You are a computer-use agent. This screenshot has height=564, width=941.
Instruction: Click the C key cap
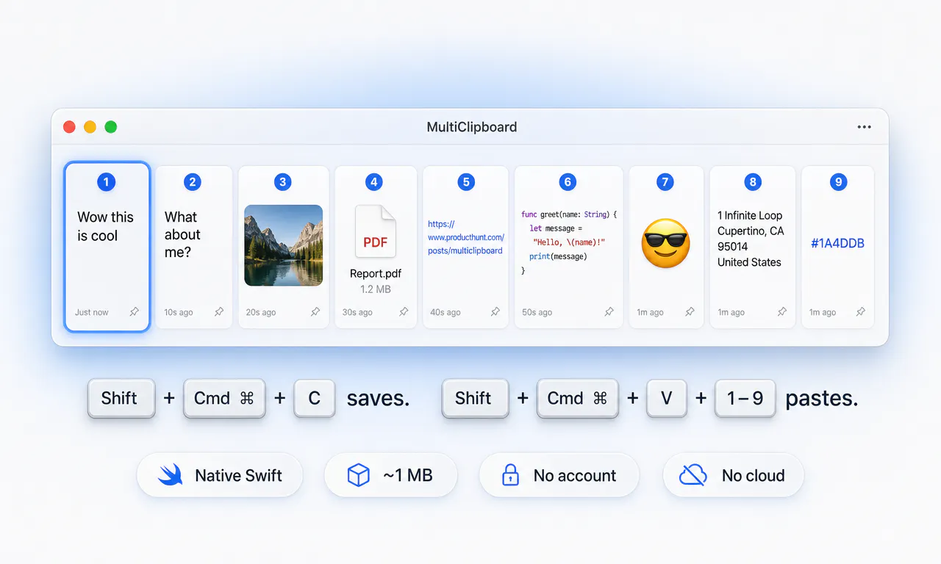click(x=315, y=398)
